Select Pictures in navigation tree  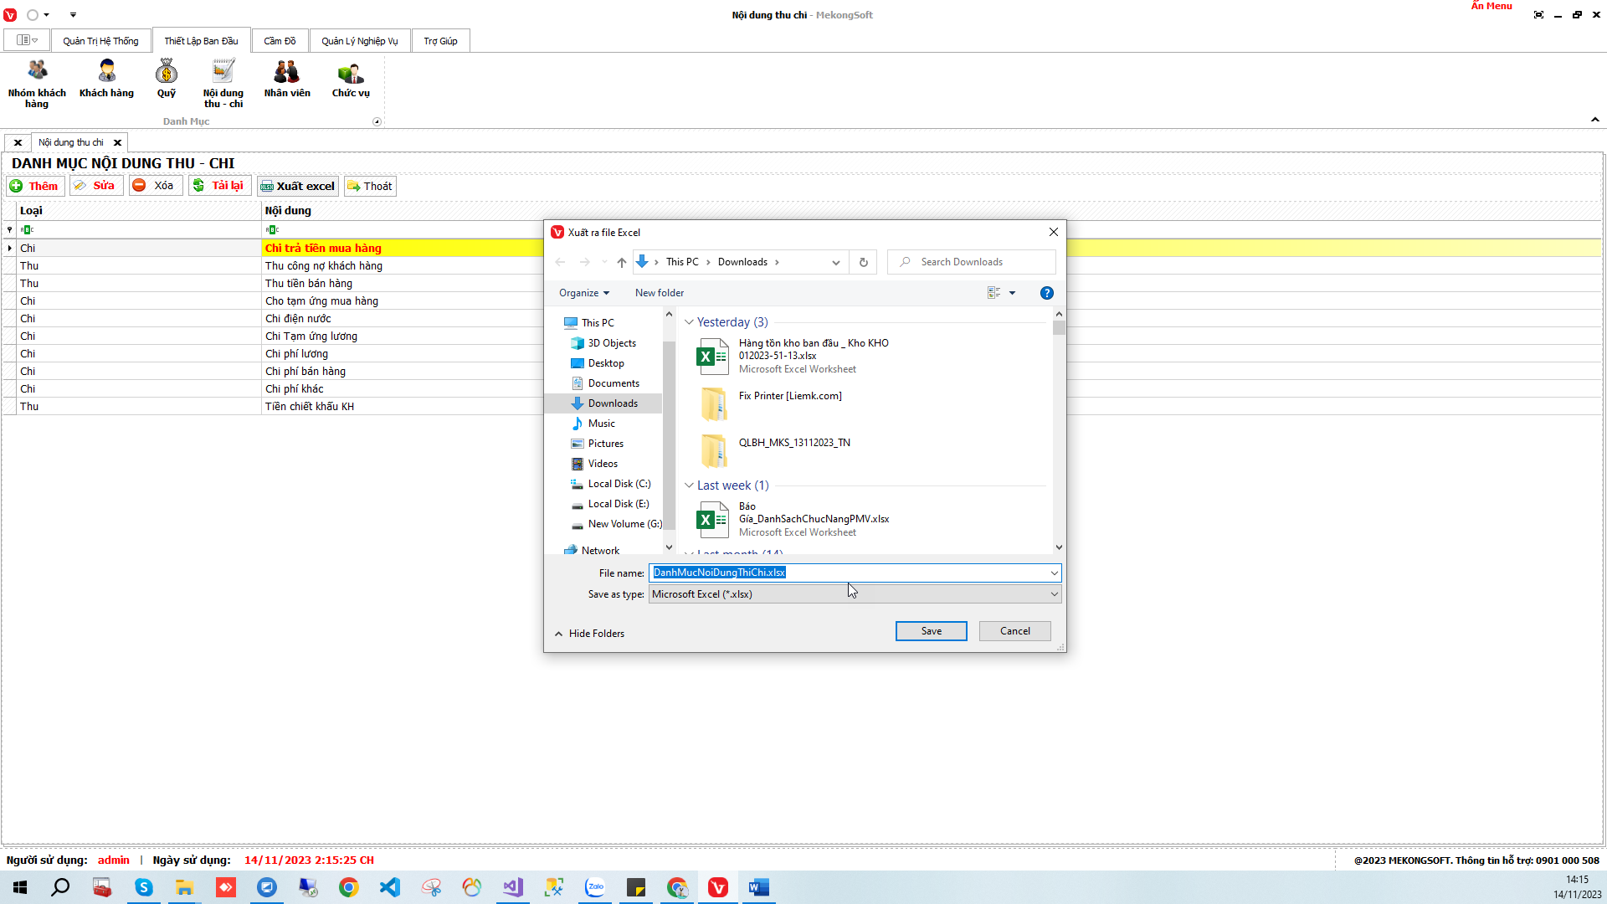(x=605, y=444)
